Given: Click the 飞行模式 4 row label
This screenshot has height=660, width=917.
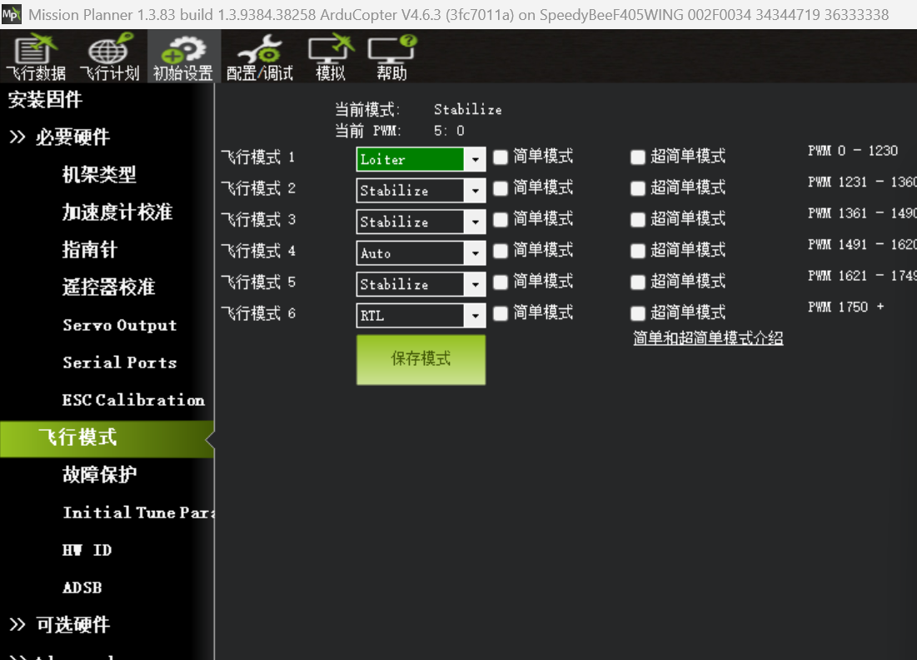Looking at the screenshot, I should (258, 252).
